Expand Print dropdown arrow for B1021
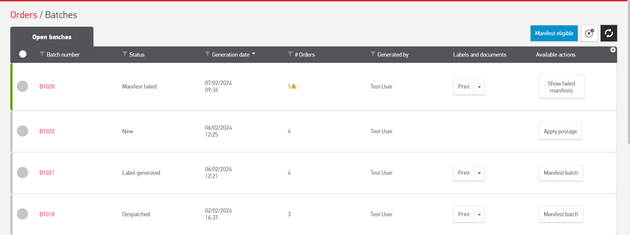Screen dimensions: 630x235 coord(479,173)
